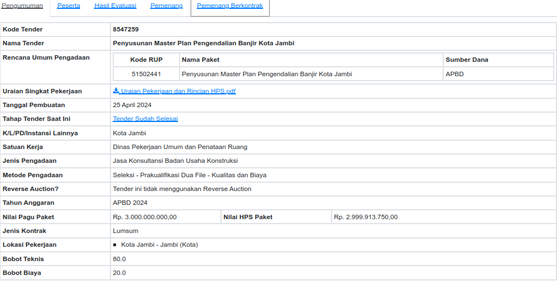Image resolution: width=557 pixels, height=281 pixels.
Task: Download Uraian Pekerjaan dan Rincian HPS.pdf
Action: [x=178, y=91]
